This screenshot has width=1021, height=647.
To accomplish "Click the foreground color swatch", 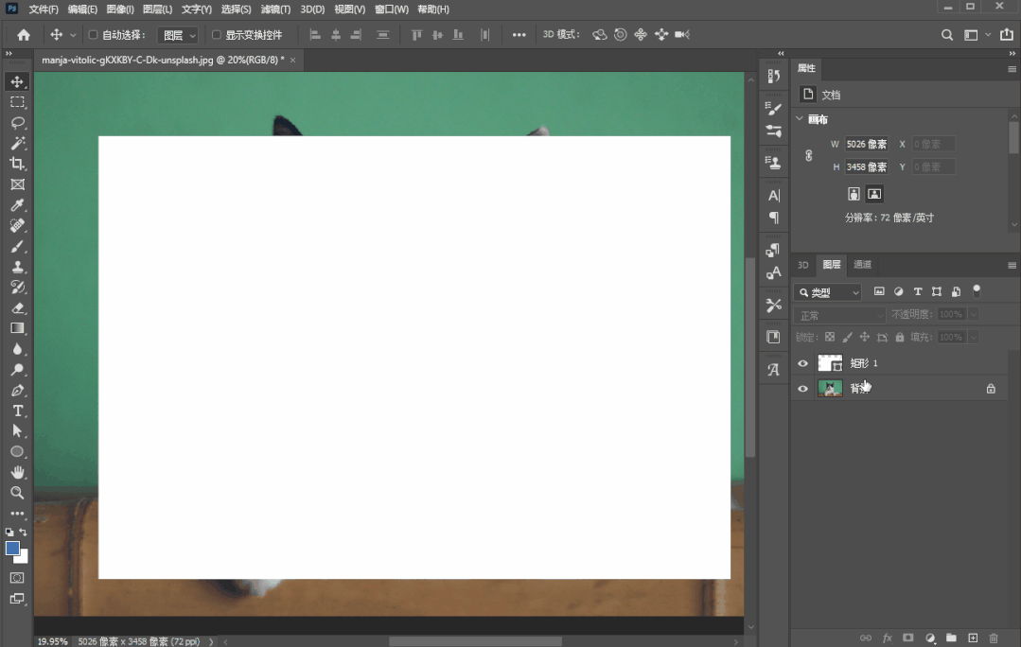I will pos(12,548).
